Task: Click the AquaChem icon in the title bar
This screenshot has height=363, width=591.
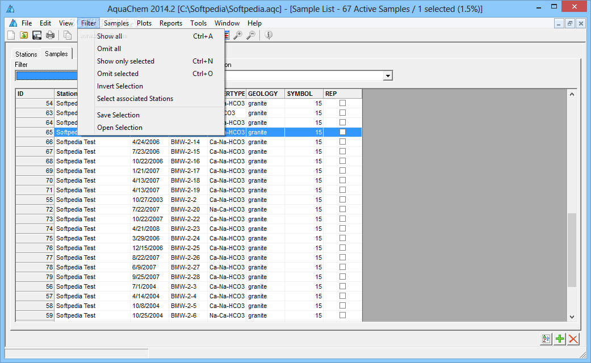Action: pyautogui.click(x=10, y=9)
